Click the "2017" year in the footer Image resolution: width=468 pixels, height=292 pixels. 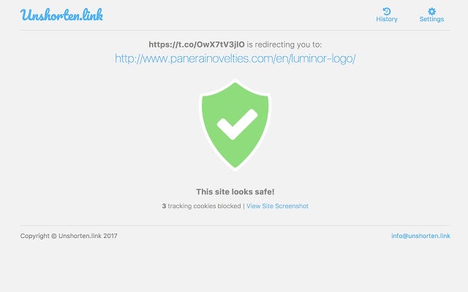pyautogui.click(x=110, y=236)
